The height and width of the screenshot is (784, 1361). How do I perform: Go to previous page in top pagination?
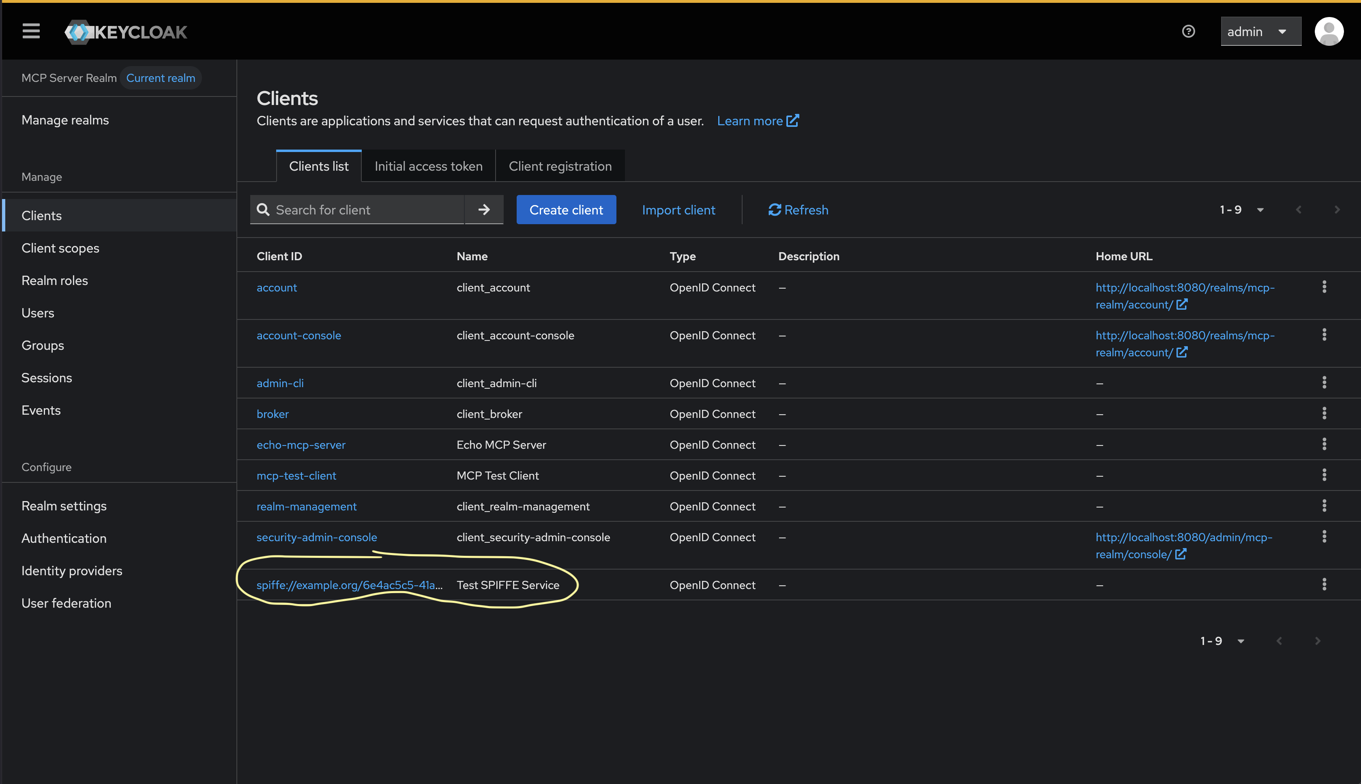1298,210
